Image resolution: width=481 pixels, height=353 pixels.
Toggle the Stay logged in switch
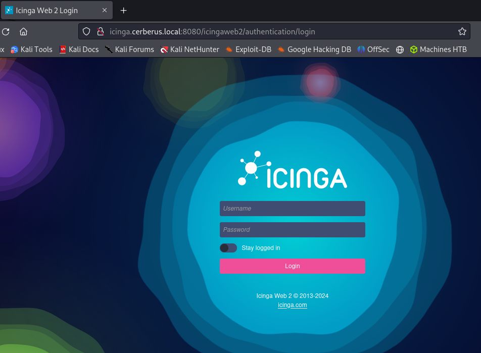pyautogui.click(x=228, y=248)
